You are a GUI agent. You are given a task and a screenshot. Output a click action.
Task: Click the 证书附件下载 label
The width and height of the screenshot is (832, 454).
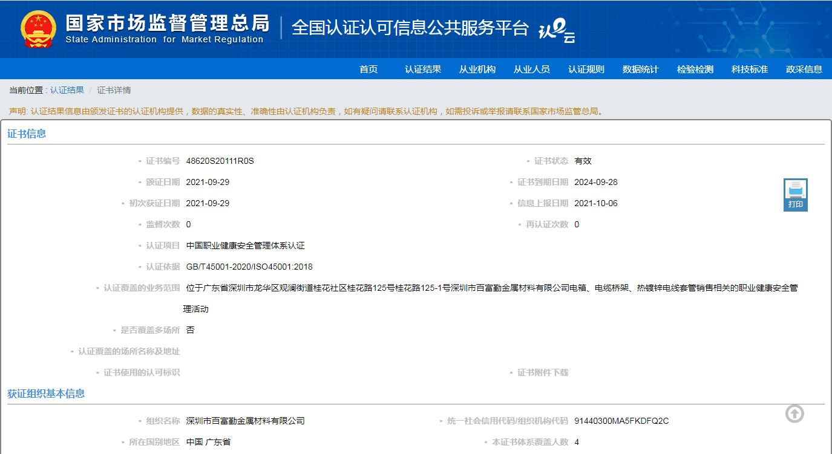point(543,372)
